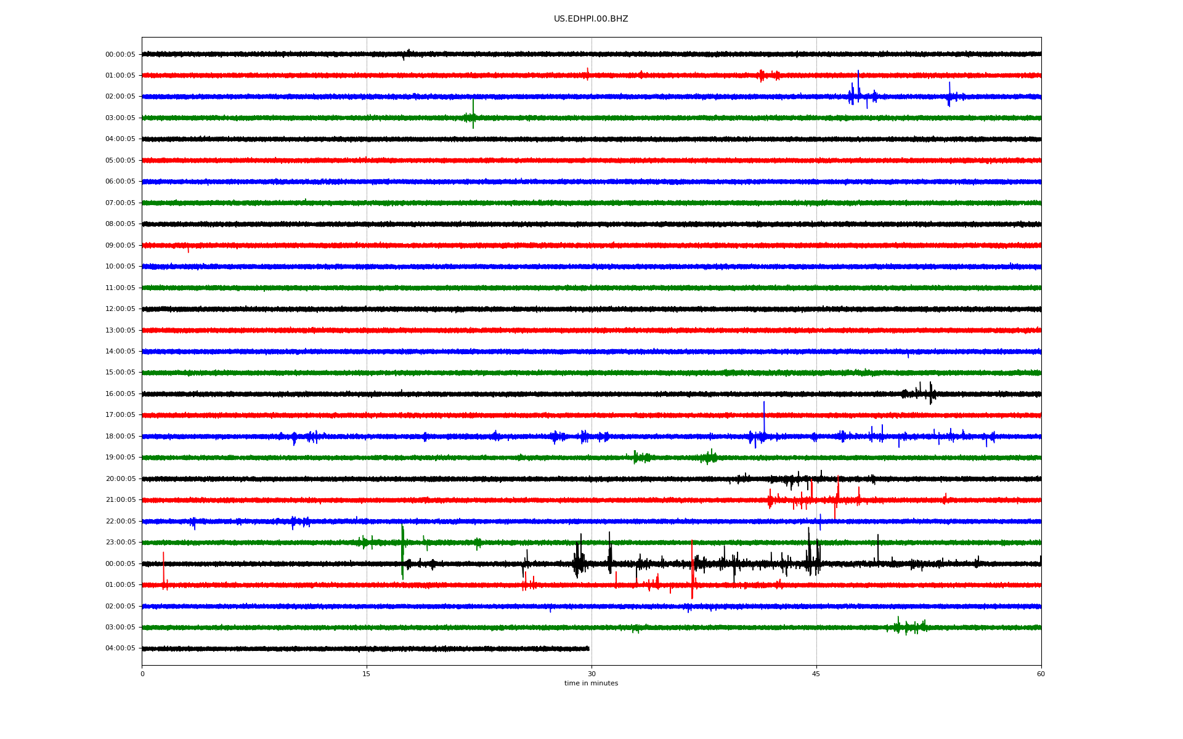
Task: Click the 45 minute x-axis tick label
Action: 816,674
